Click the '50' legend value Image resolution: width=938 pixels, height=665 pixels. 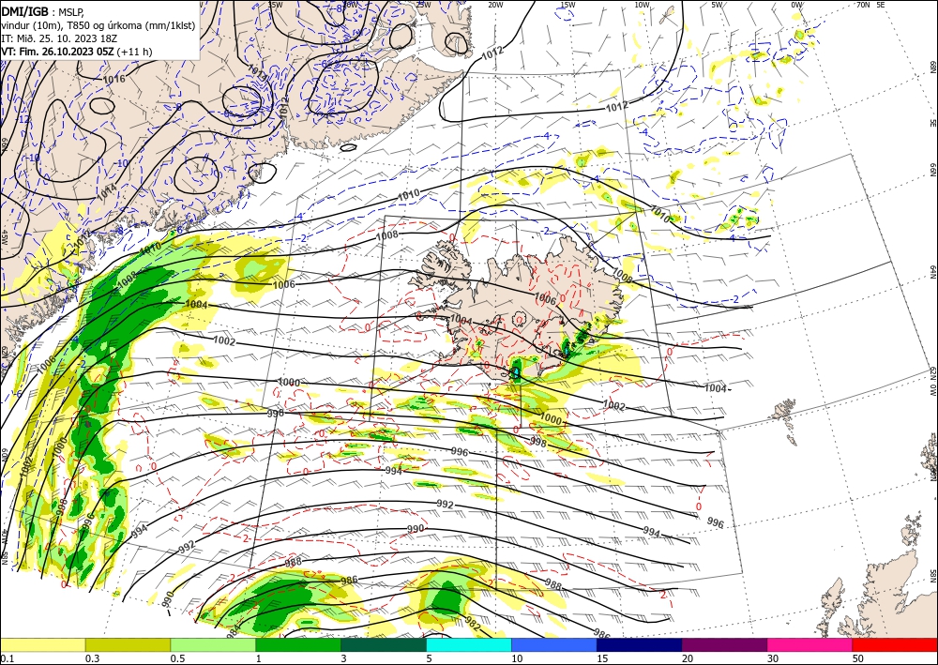[858, 658]
